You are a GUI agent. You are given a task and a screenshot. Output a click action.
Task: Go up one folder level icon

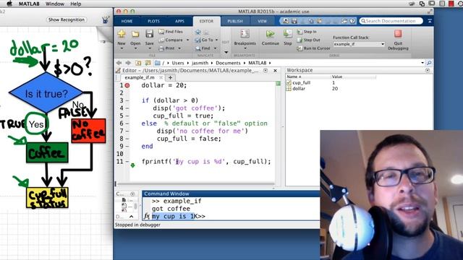pos(138,63)
